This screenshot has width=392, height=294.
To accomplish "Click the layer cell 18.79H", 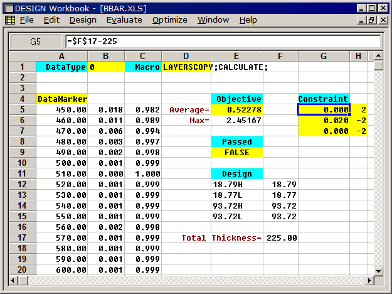I will point(237,185).
